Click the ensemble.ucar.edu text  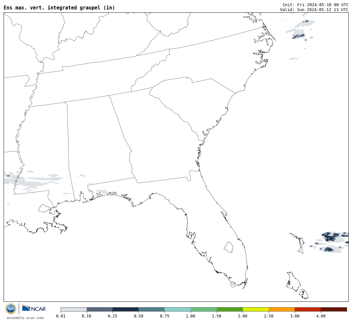pyautogui.click(x=25, y=318)
